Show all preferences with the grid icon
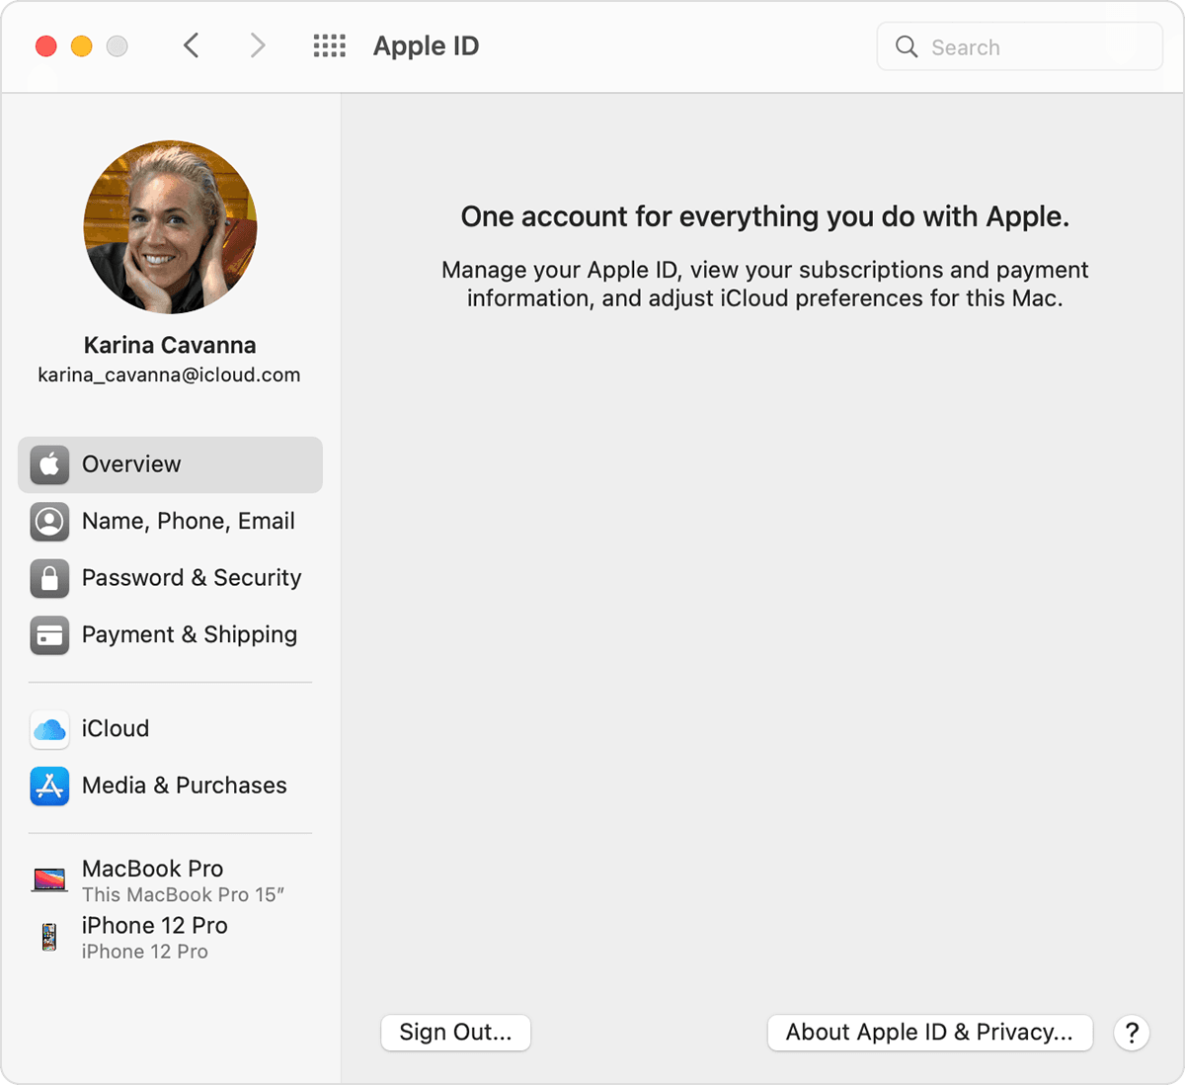This screenshot has width=1185, height=1085. click(x=330, y=45)
